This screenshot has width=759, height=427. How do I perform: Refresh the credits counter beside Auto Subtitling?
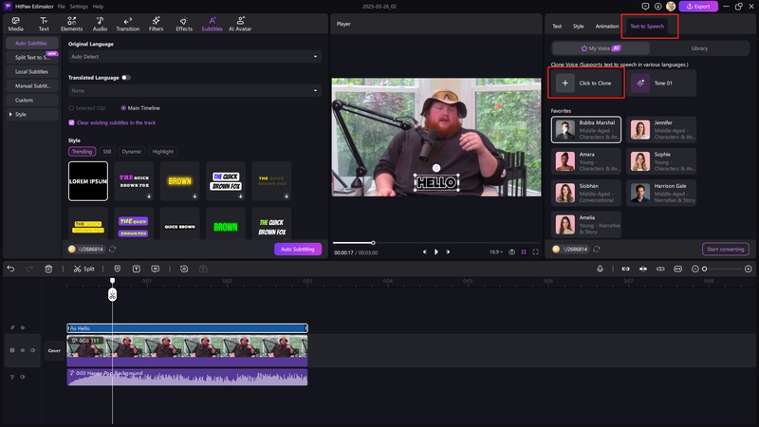112,249
